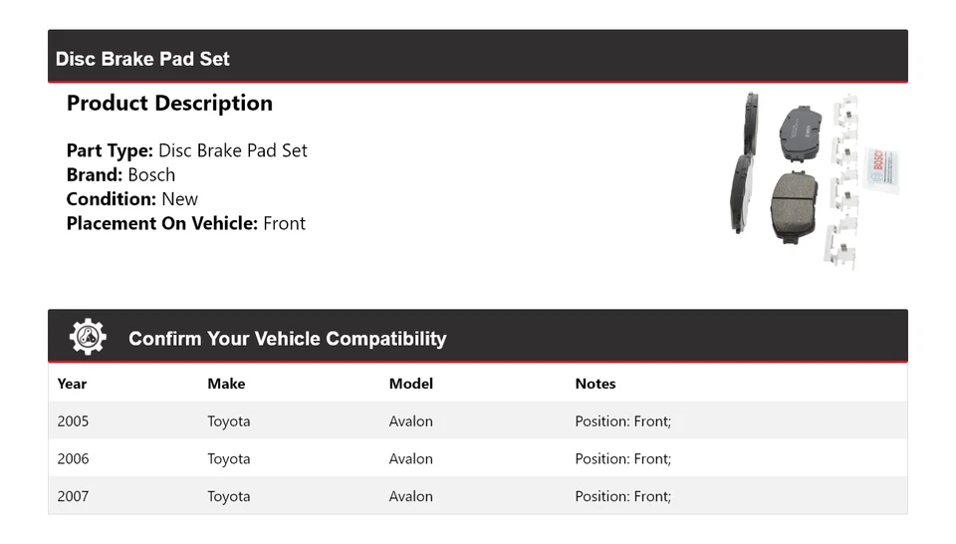Click the Bosch grease packet in the product photo
Image resolution: width=956 pixels, height=544 pixels.
pyautogui.click(x=882, y=166)
